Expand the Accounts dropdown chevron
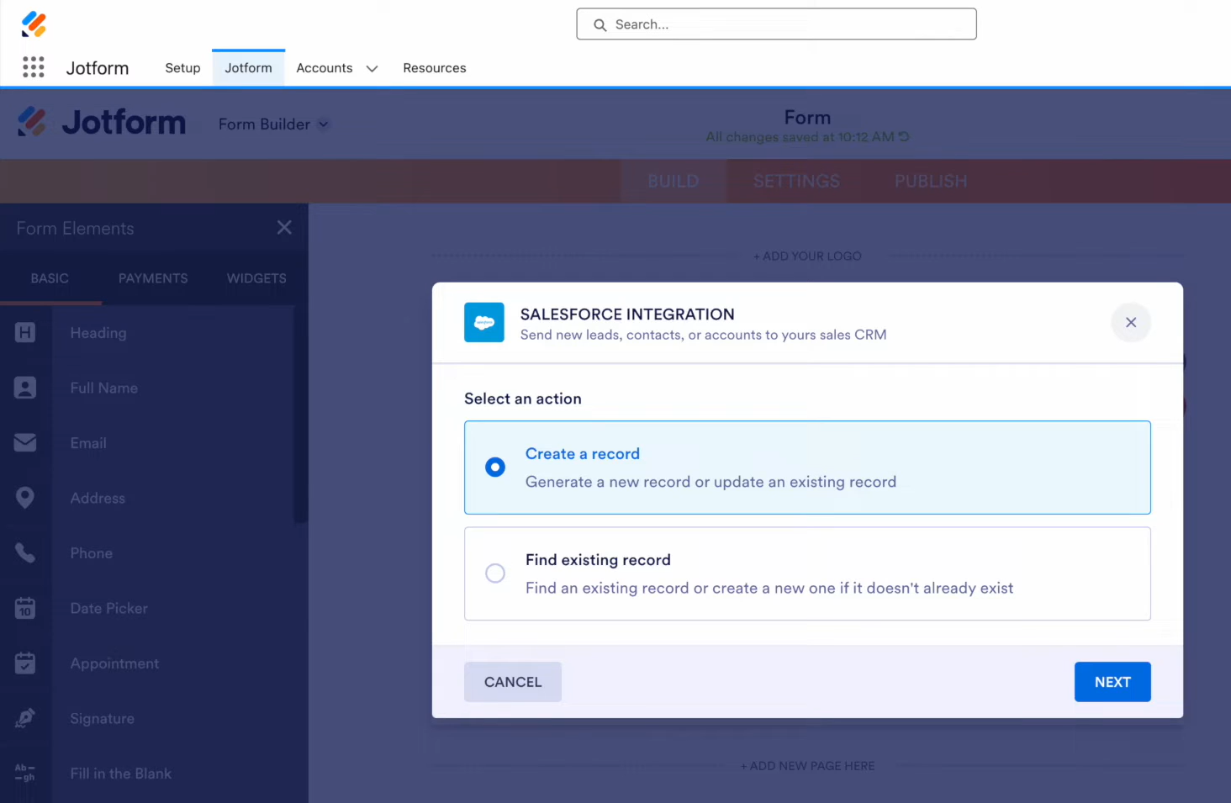The width and height of the screenshot is (1231, 803). click(372, 68)
